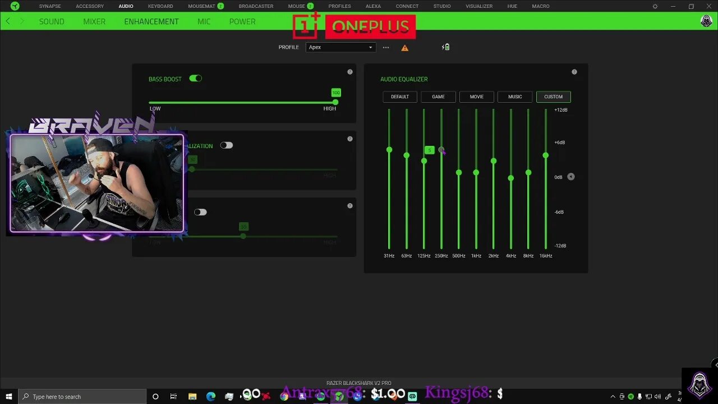Click the 1kHz equalizer slider handle
The height and width of the screenshot is (404, 718).
[x=476, y=172]
